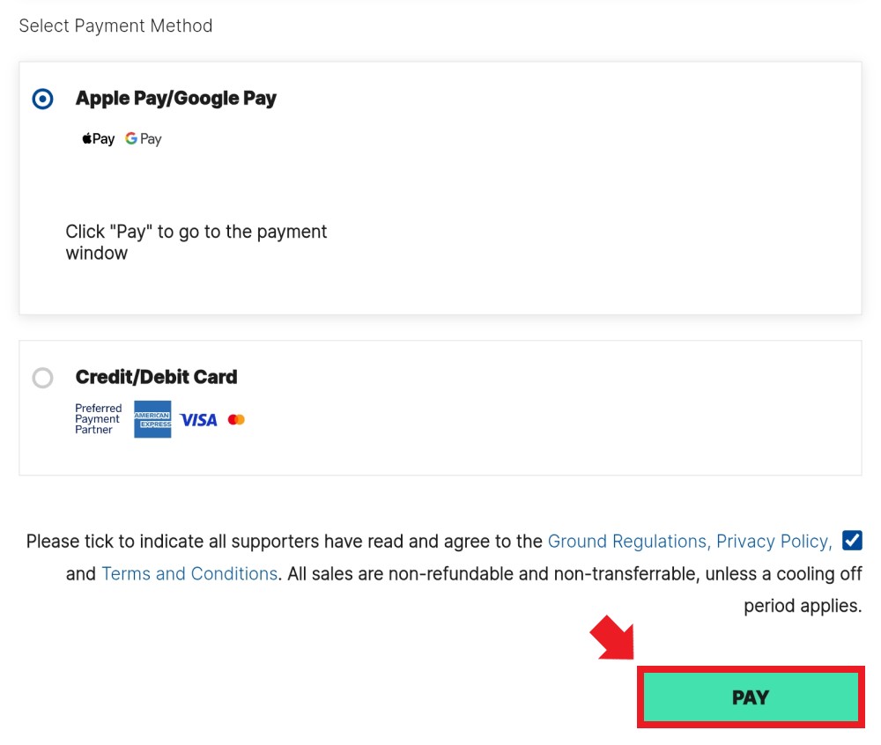Click the Mastercard logo

click(236, 419)
